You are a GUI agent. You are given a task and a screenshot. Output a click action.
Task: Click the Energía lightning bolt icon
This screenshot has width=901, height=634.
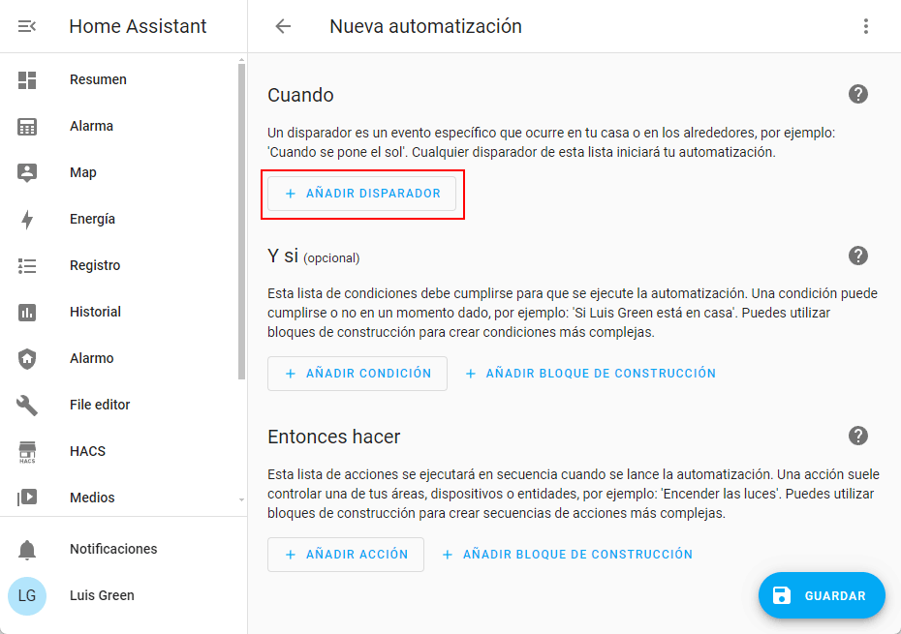point(27,219)
